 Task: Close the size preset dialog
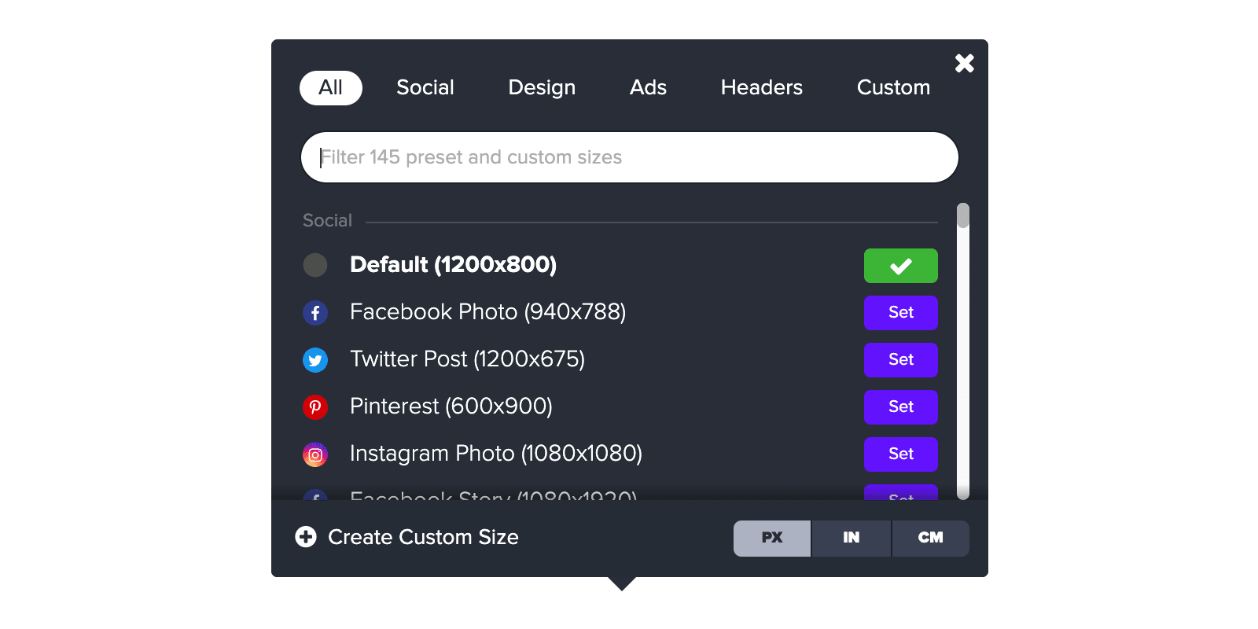pyautogui.click(x=964, y=63)
